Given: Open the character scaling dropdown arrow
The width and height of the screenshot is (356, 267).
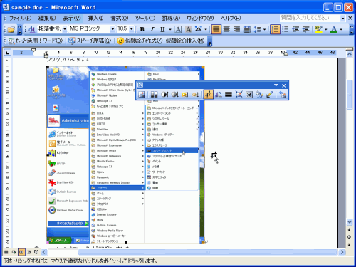Looking at the screenshot, I should [x=206, y=29].
